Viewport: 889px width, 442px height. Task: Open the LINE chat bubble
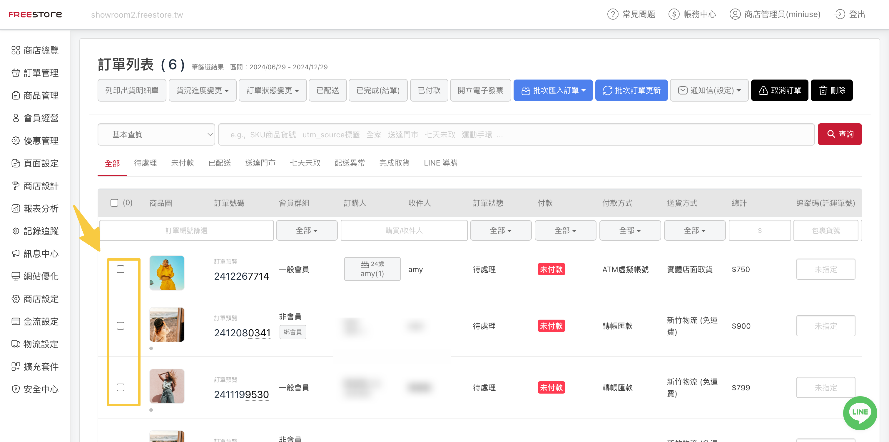pos(860,413)
